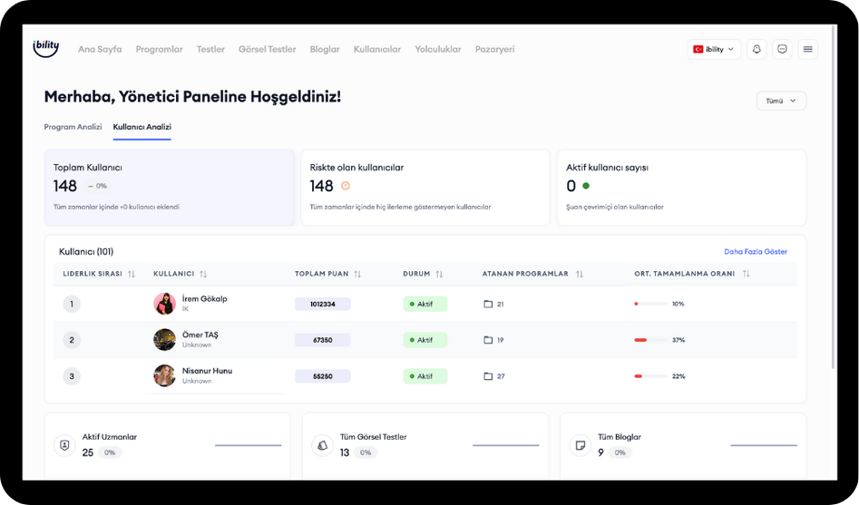Click the ibility logo icon
Image resolution: width=859 pixels, height=505 pixels.
tap(45, 49)
